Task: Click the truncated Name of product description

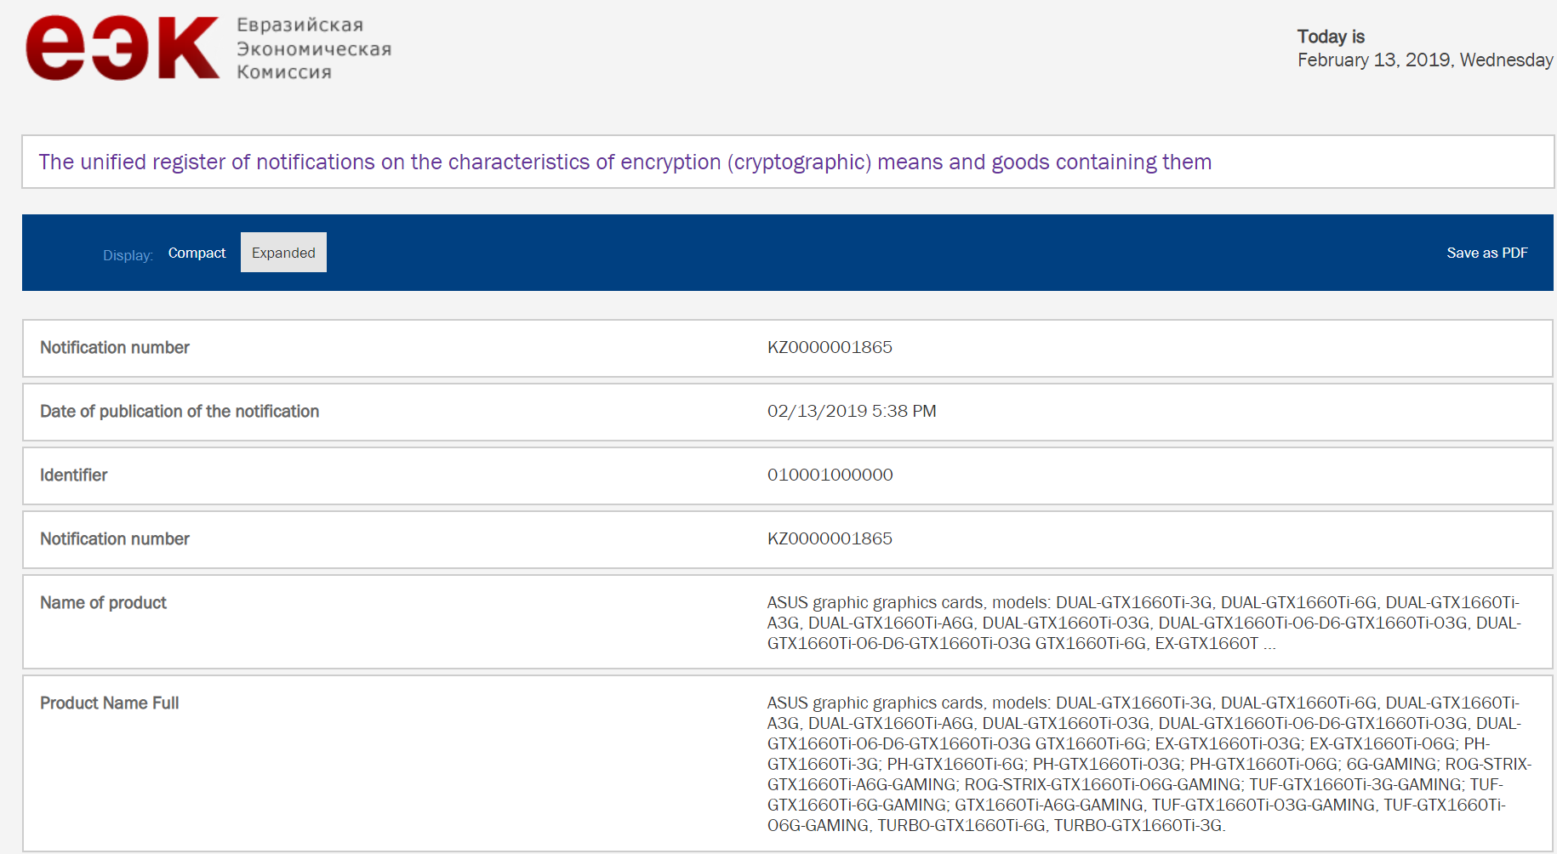Action: (x=1146, y=623)
